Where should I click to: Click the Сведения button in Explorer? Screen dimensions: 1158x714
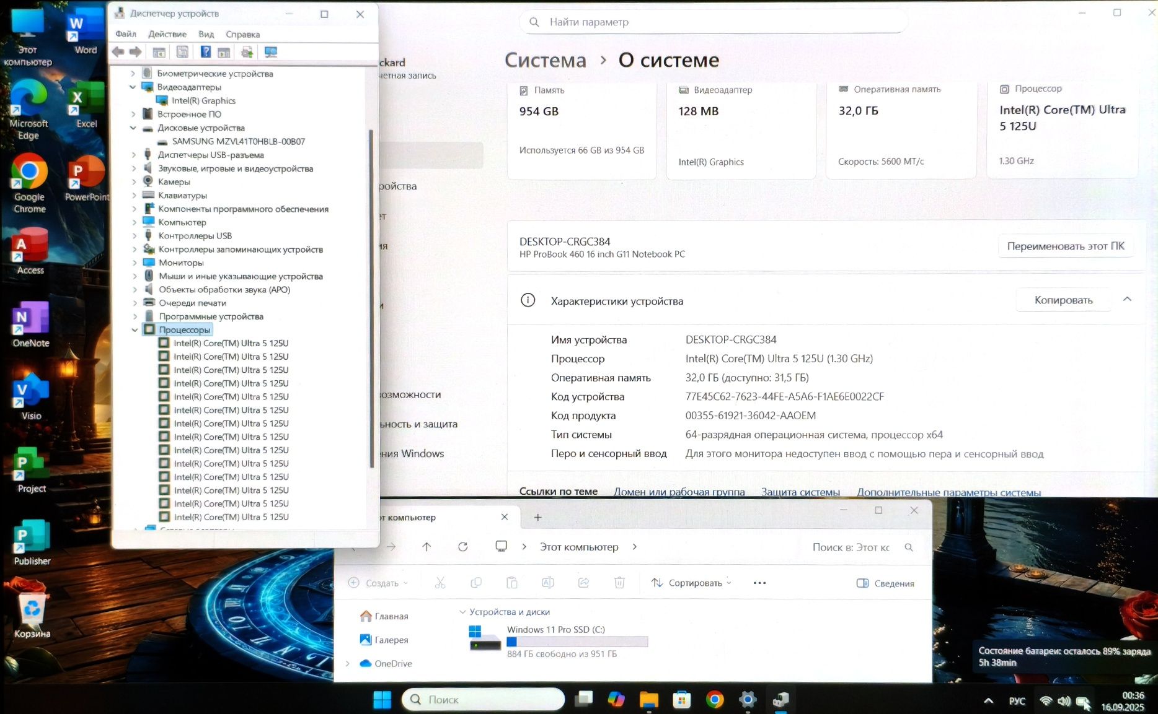[885, 583]
